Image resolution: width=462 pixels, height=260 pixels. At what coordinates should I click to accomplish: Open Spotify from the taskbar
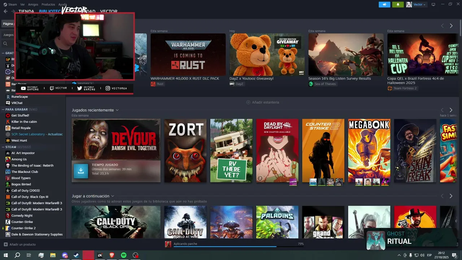pos(123,255)
